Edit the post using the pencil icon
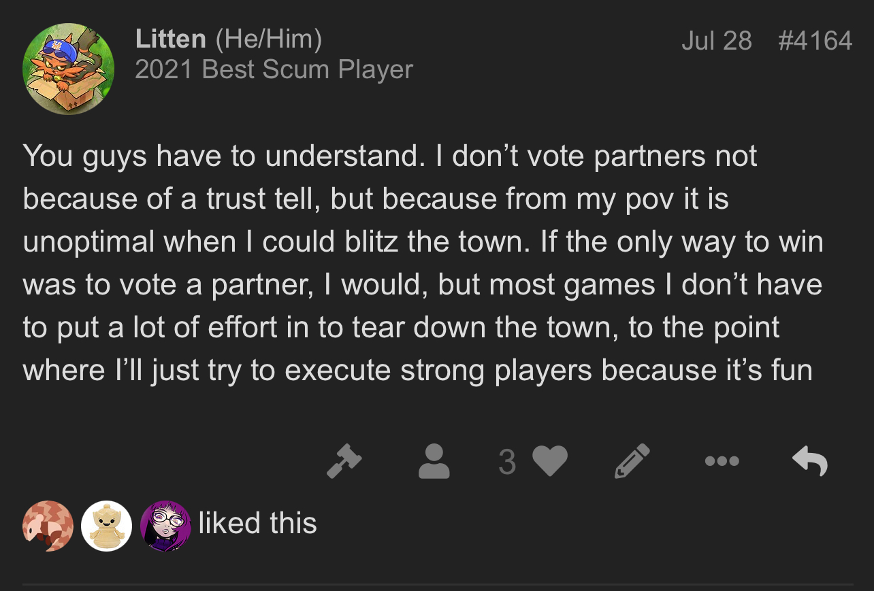The height and width of the screenshot is (591, 874). (x=632, y=461)
